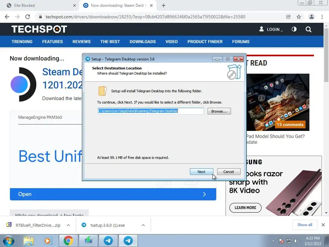
Task: Open DOWNLOADS nav item
Action: 143,41
